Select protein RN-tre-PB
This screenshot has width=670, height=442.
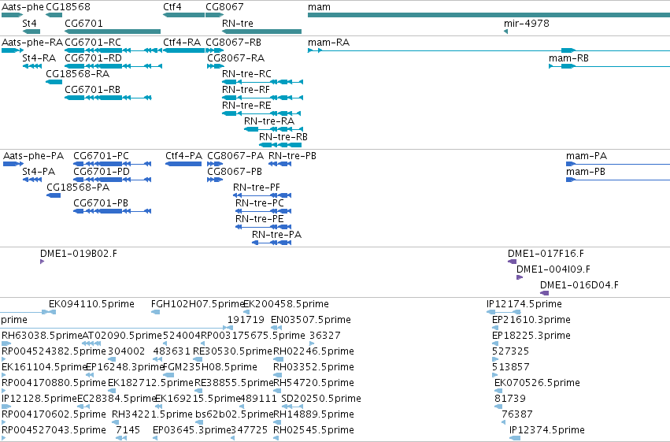pos(279,164)
